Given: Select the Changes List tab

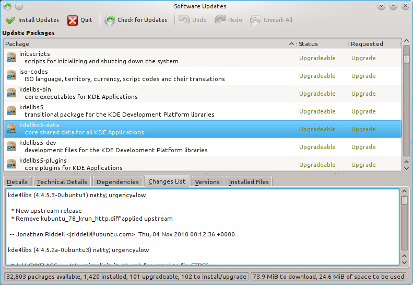Looking at the screenshot, I should tap(167, 181).
